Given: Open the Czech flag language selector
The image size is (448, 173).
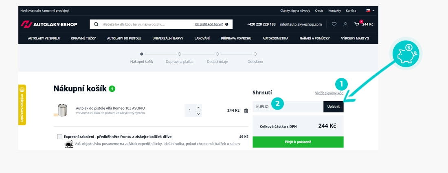Looking at the screenshot, I should coord(370,11).
